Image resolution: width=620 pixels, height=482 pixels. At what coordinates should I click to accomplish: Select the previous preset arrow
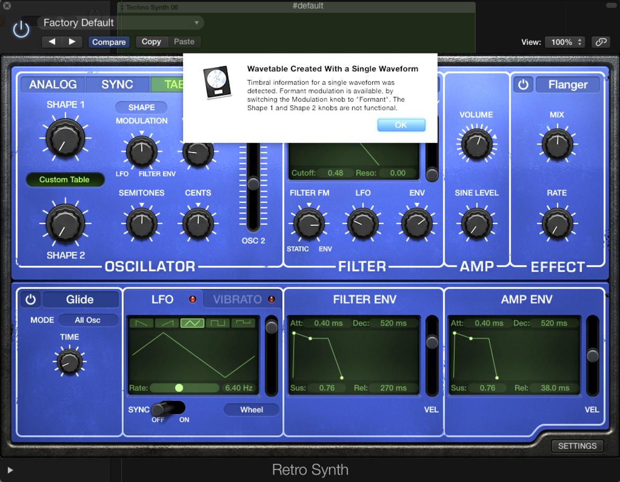point(52,41)
